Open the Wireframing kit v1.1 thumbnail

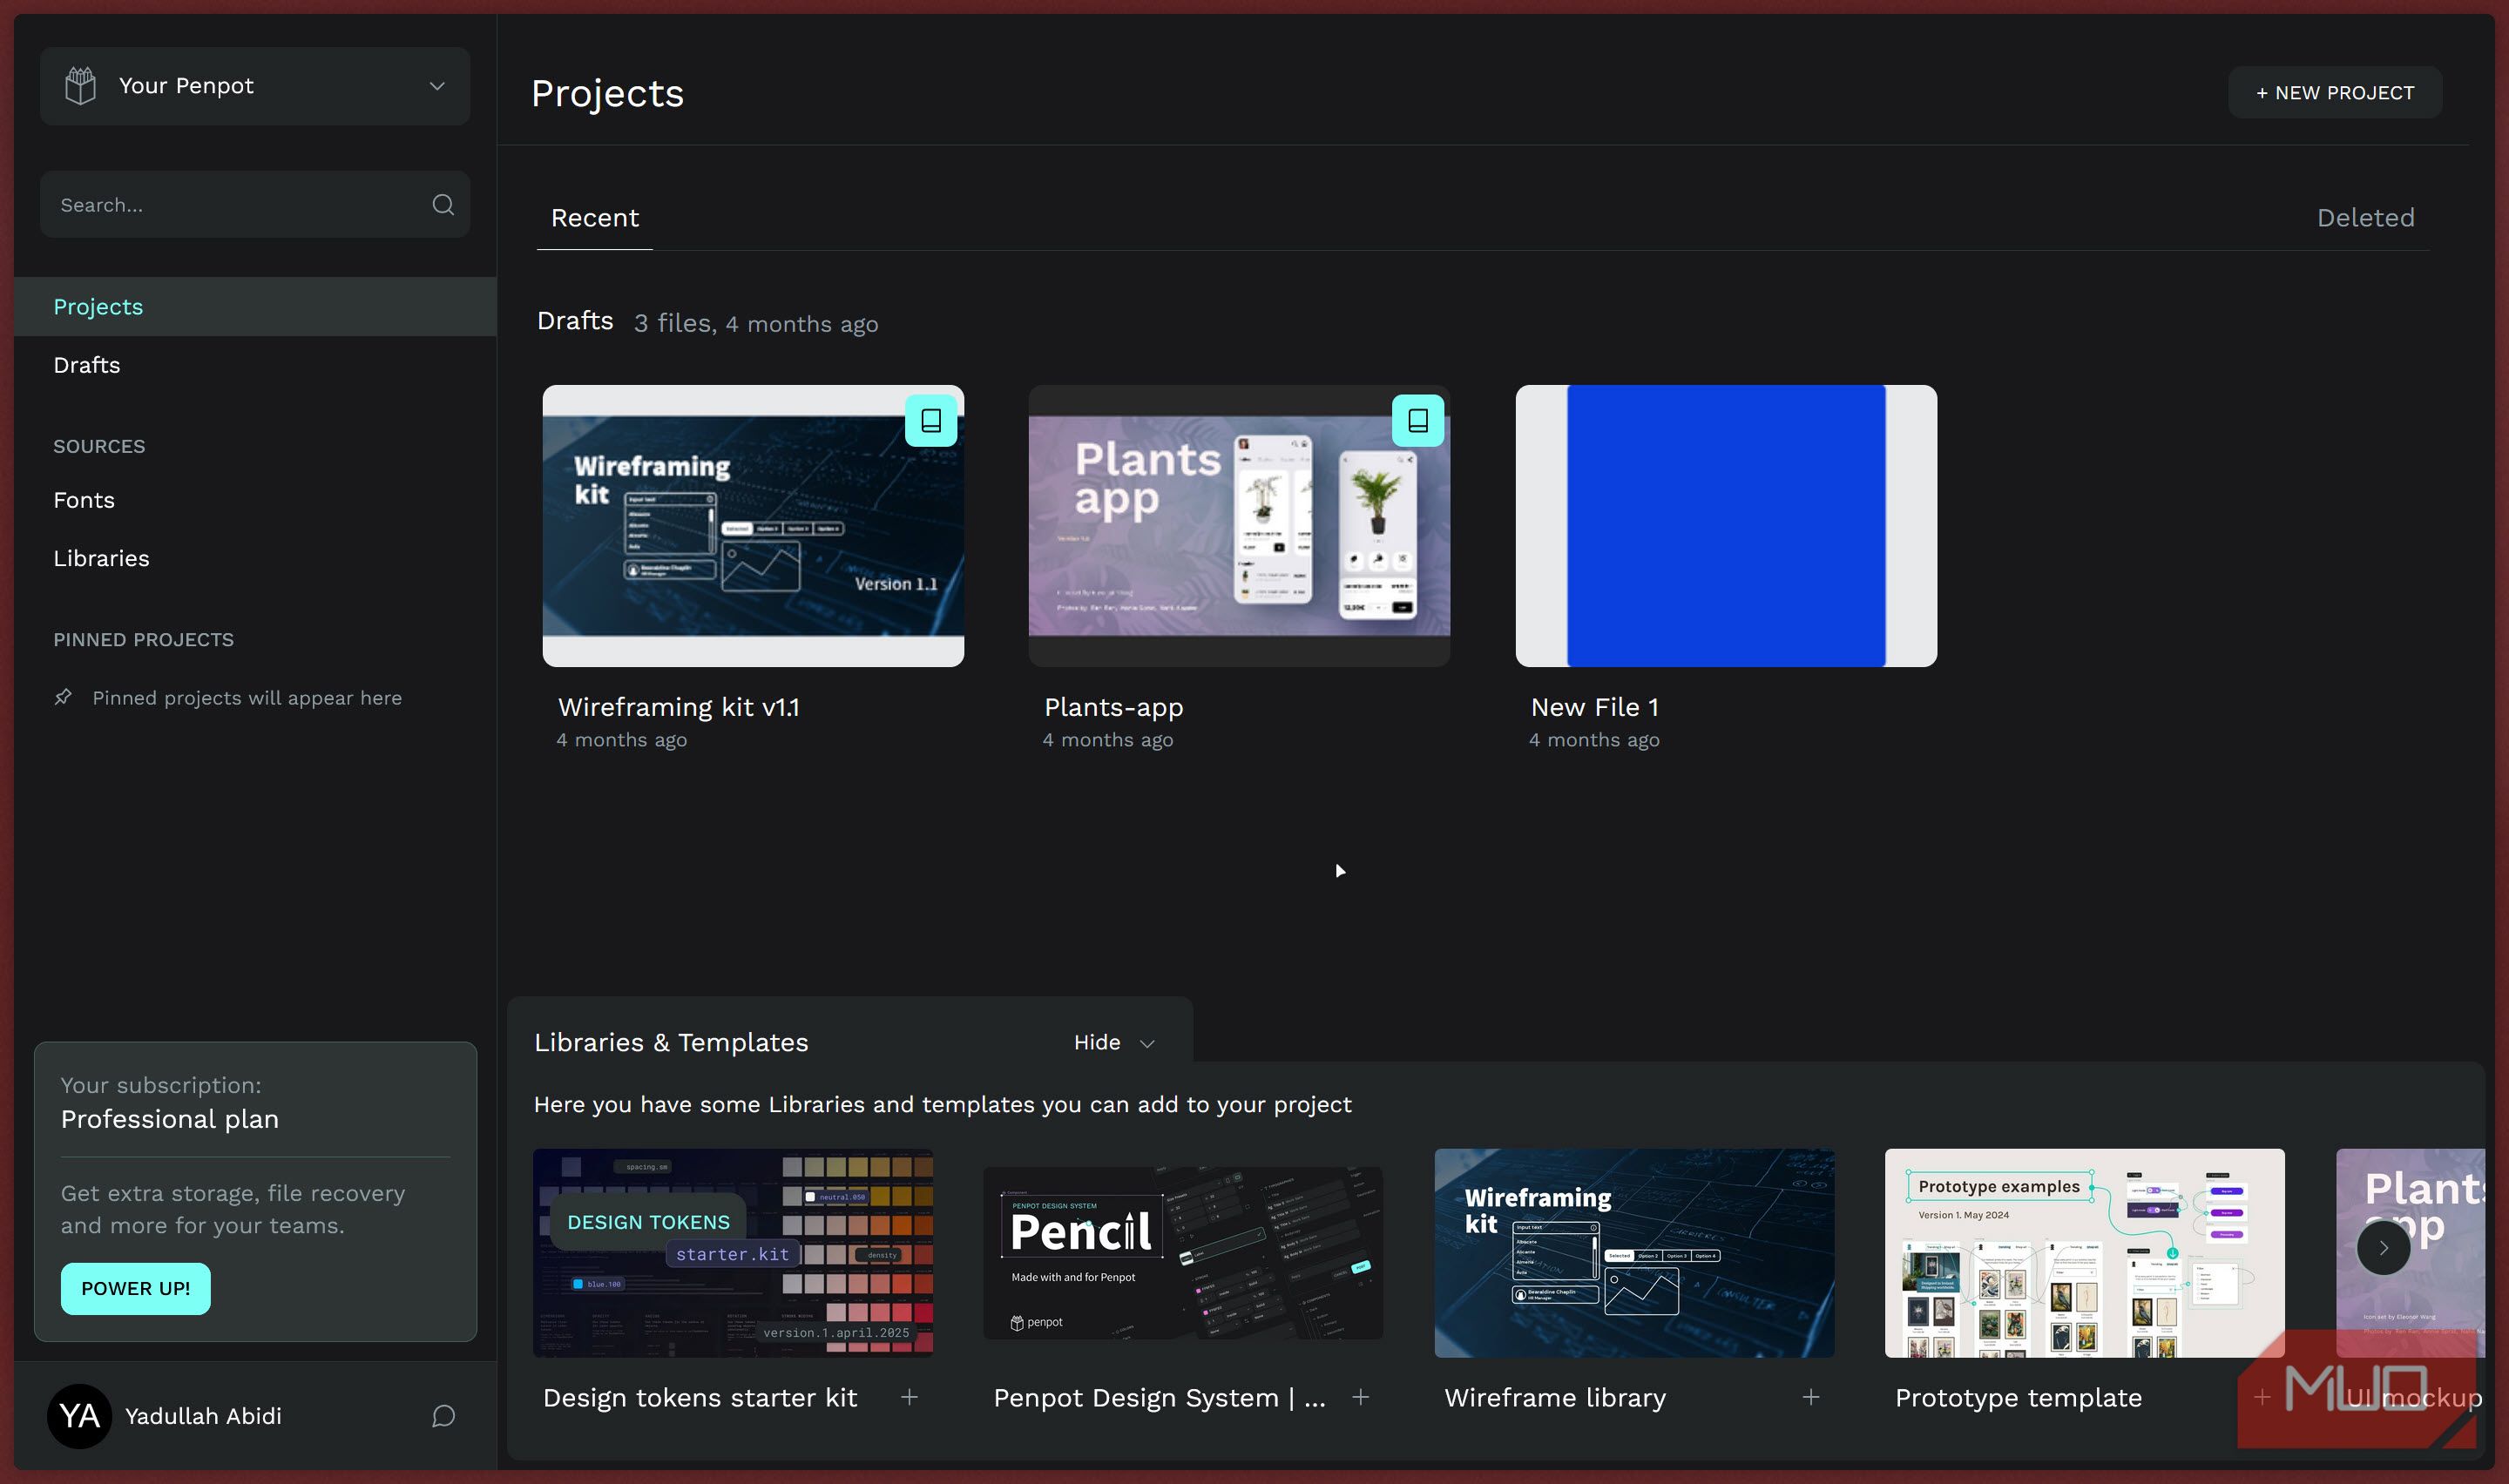(753, 526)
